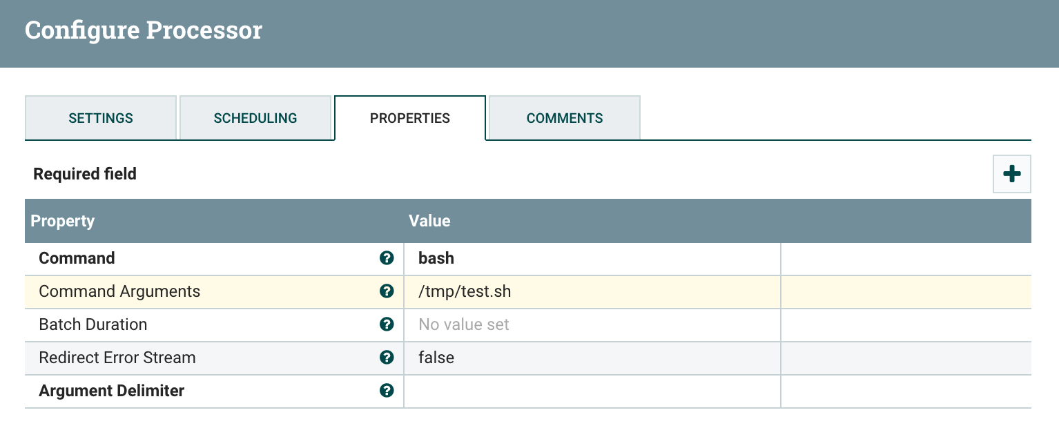Open the Argument Delimiter value editor
The height and width of the screenshot is (428, 1059).
coord(592,391)
